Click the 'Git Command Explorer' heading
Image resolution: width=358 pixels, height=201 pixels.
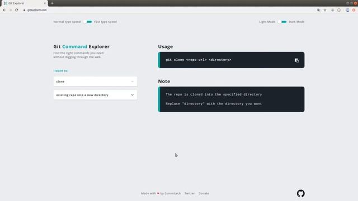pyautogui.click(x=81, y=46)
